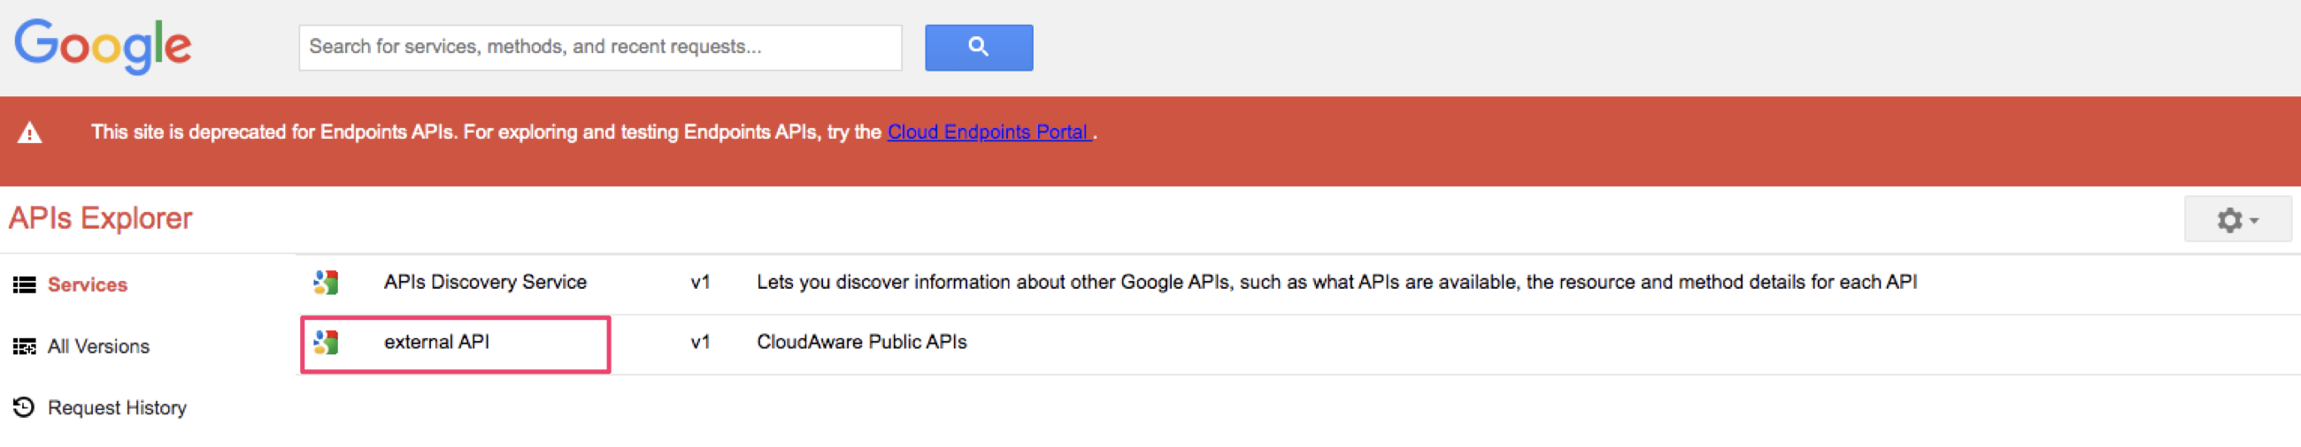Open Request History in sidebar
Viewport: 2301px width, 447px height.
(x=117, y=408)
